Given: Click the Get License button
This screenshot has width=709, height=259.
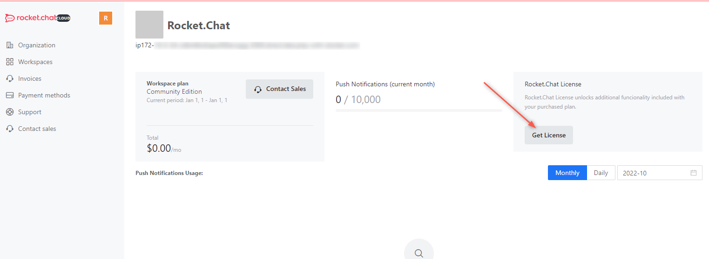Looking at the screenshot, I should (549, 135).
